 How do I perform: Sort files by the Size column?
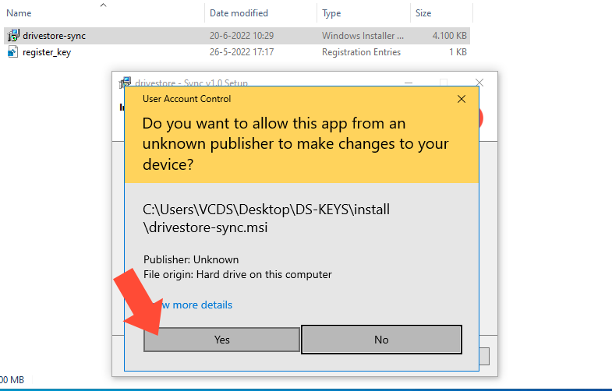(x=423, y=13)
